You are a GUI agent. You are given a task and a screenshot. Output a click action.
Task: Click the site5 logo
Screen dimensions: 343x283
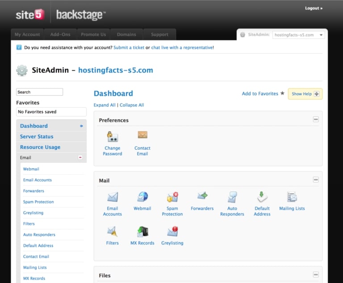tap(30, 15)
